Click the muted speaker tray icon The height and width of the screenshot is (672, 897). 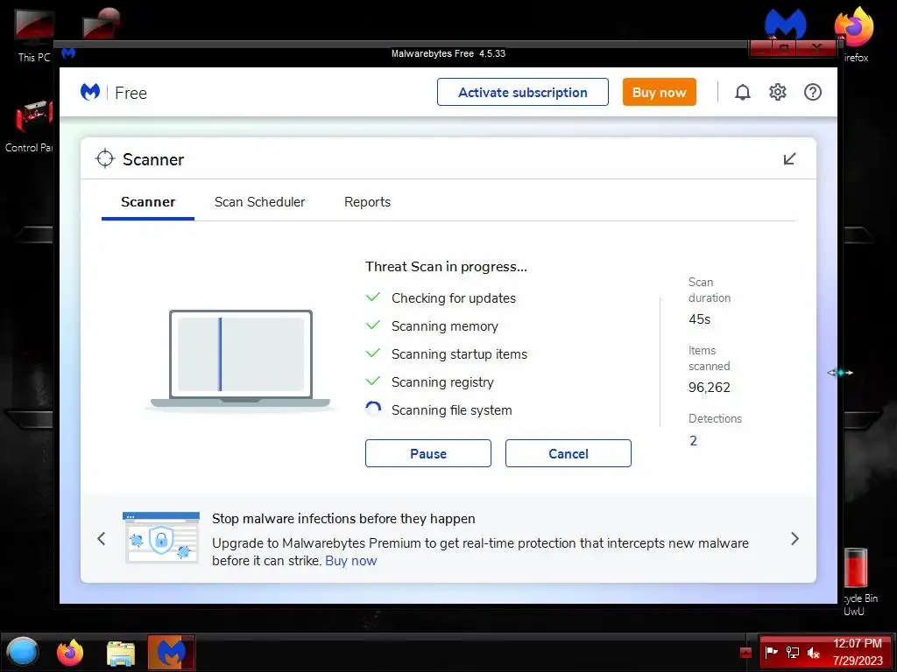(x=813, y=652)
